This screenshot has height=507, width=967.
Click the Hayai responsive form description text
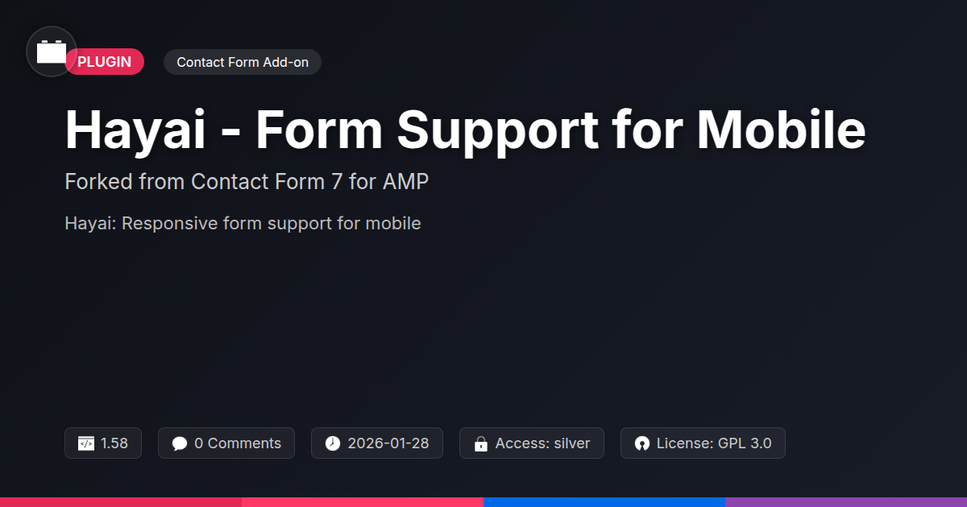click(243, 223)
